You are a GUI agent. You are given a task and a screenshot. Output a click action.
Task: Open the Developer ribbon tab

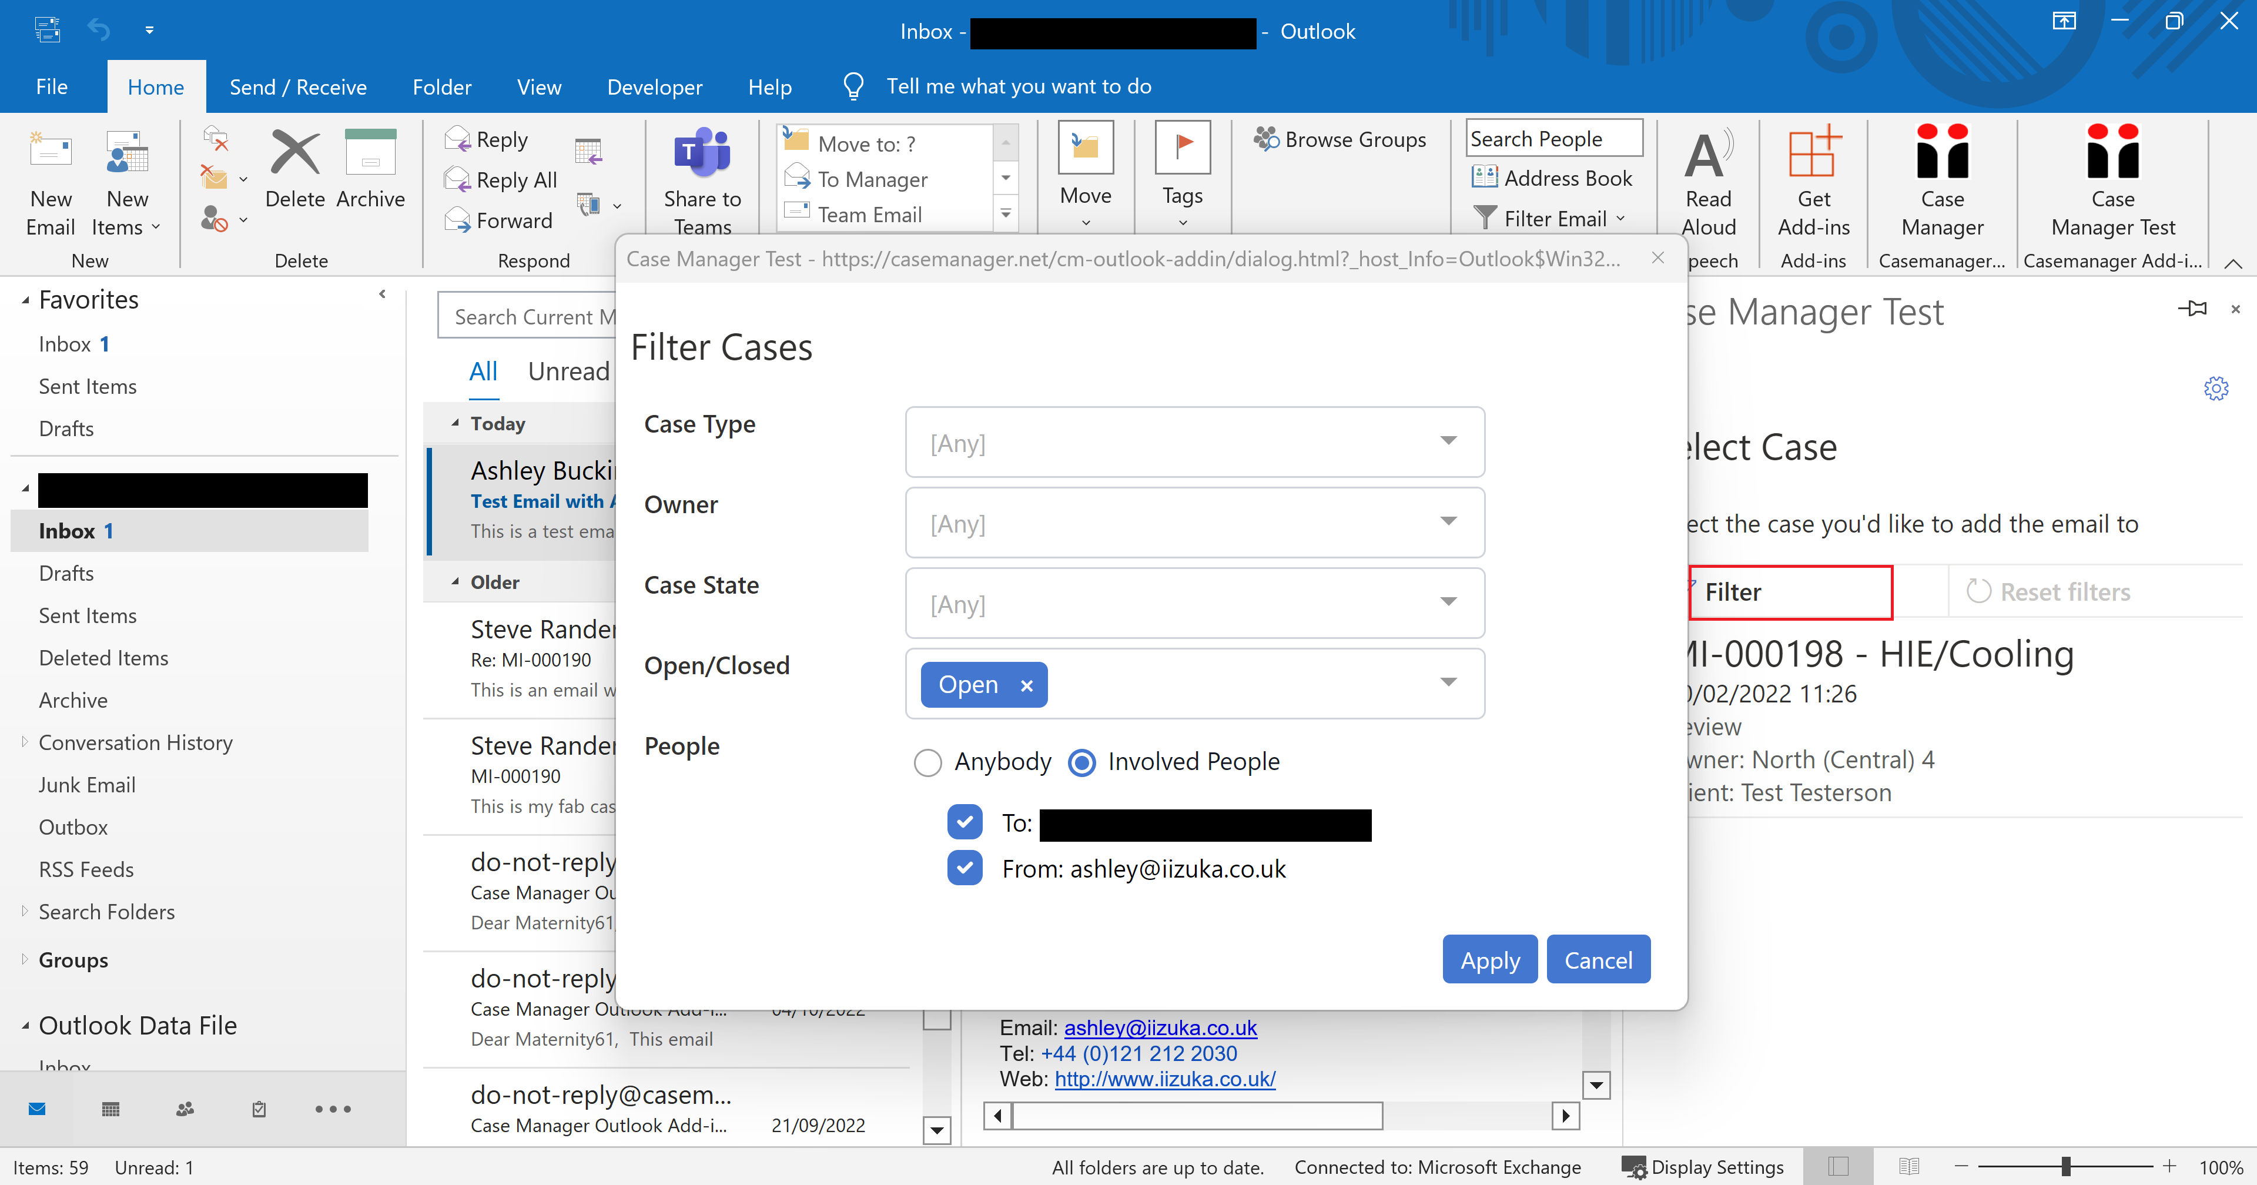pyautogui.click(x=655, y=86)
